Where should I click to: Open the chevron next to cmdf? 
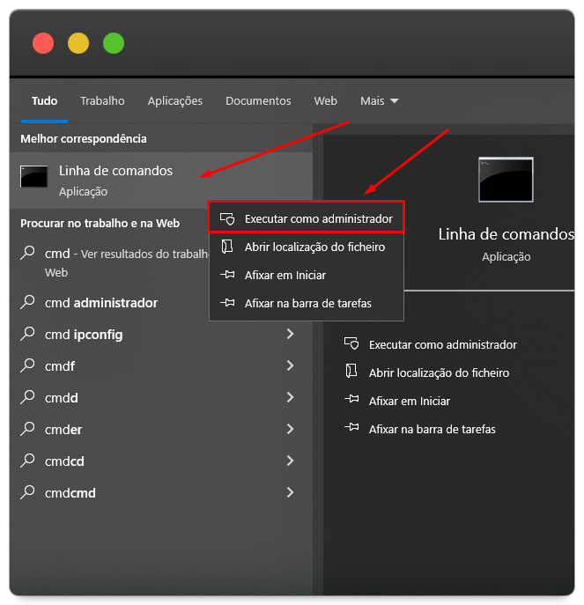pos(290,365)
